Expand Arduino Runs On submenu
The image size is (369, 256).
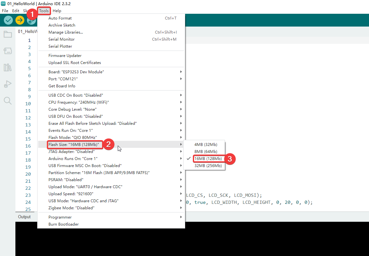click(x=111, y=159)
